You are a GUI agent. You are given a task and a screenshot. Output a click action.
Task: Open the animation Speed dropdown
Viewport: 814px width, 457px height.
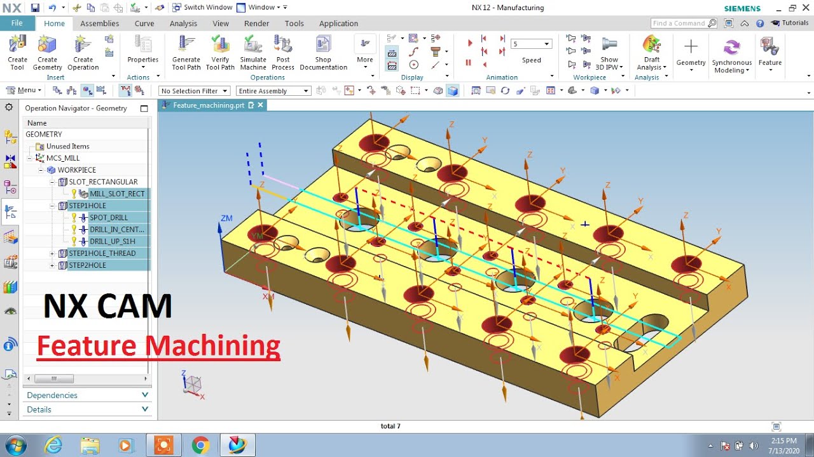[x=531, y=44]
